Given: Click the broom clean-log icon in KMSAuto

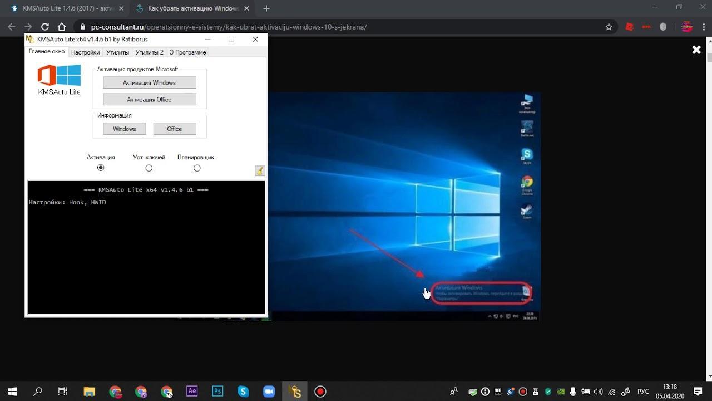Looking at the screenshot, I should pyautogui.click(x=259, y=171).
